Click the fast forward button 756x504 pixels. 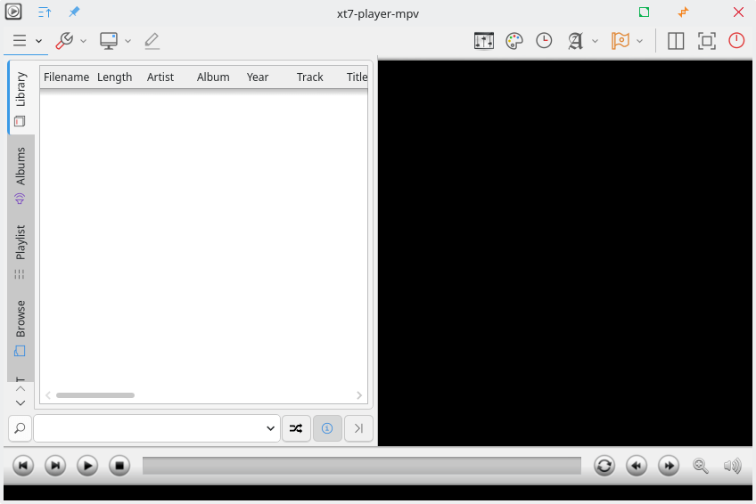pyautogui.click(x=669, y=466)
